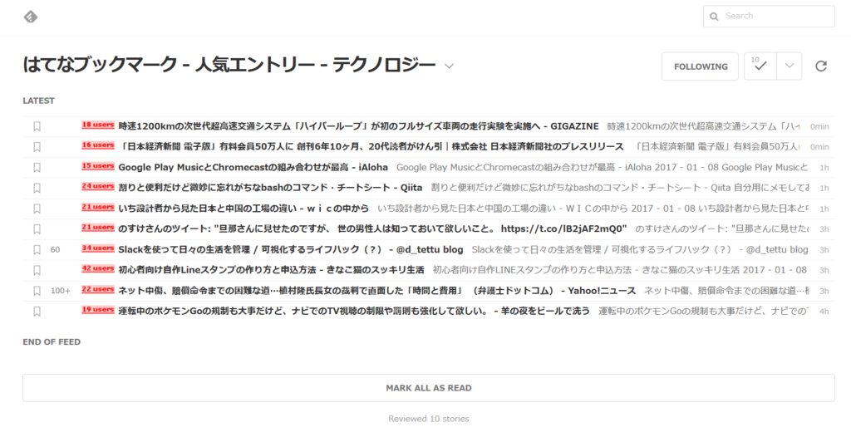Screen dimensions: 851x437
Task: Mark 10 stories read with checkmark button
Action: pyautogui.click(x=760, y=66)
